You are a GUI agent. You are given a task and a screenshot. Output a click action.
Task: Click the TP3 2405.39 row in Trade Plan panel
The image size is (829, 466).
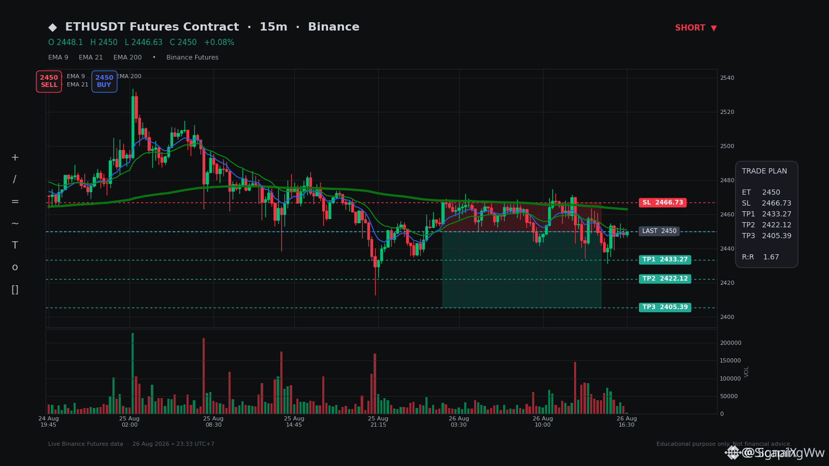(x=767, y=236)
